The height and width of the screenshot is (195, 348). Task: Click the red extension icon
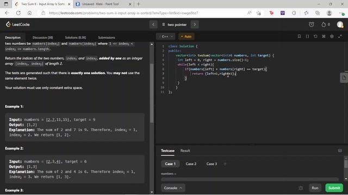click(x=271, y=13)
